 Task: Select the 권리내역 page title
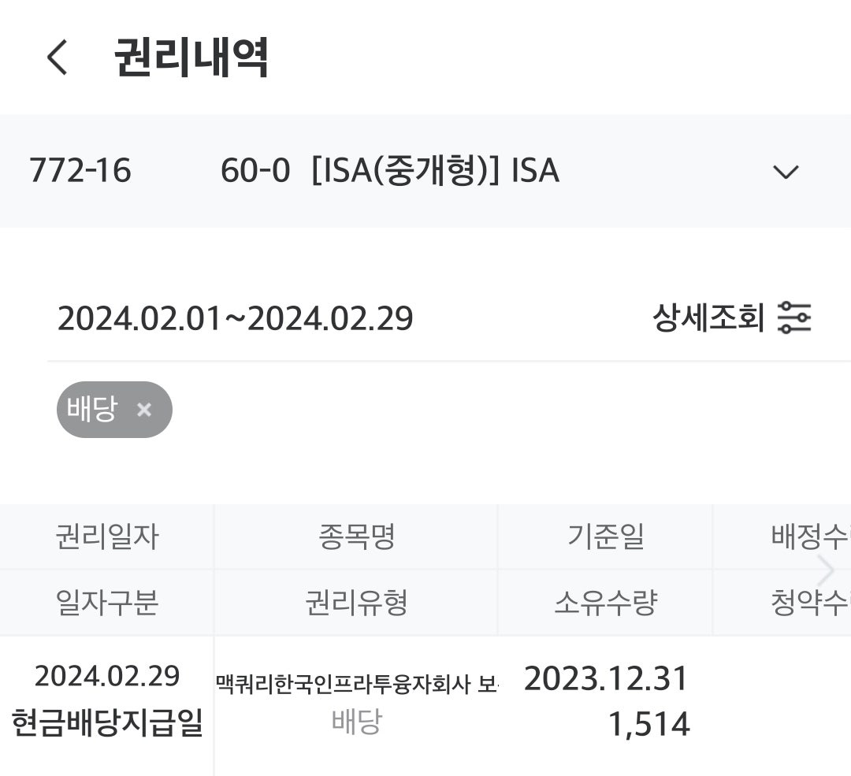191,57
